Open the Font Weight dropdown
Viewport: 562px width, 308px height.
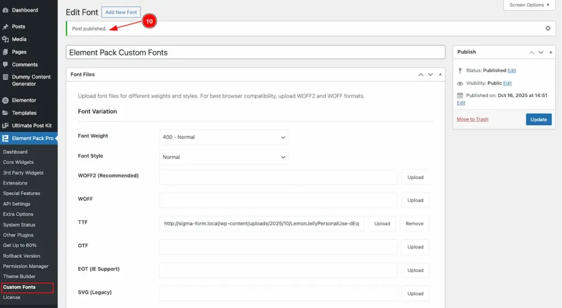(223, 137)
